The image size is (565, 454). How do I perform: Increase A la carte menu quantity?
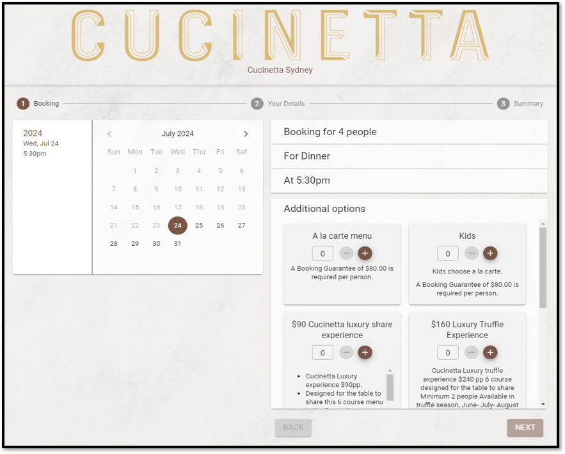pyautogui.click(x=365, y=253)
